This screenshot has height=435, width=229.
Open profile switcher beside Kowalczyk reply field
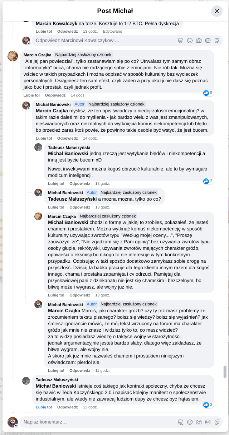pos(29,43)
